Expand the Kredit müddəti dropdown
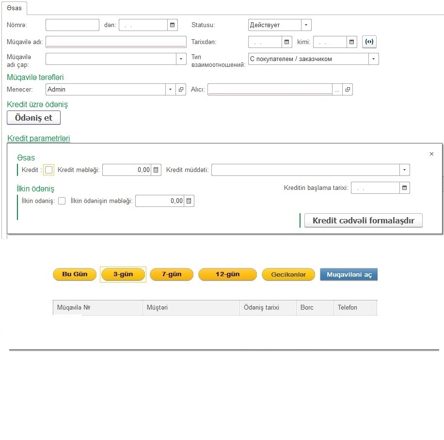This screenshot has width=444, height=440. [x=404, y=170]
